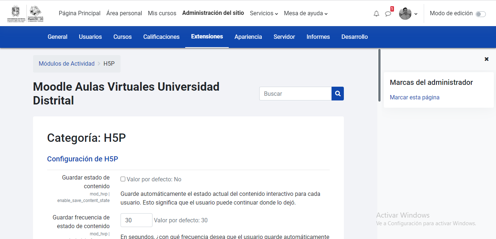Image resolution: width=496 pixels, height=239 pixels.
Task: Open the messaging panel with unread message
Action: click(388, 13)
